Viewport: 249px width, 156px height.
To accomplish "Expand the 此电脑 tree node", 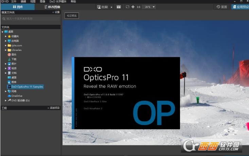I will point(5,41).
